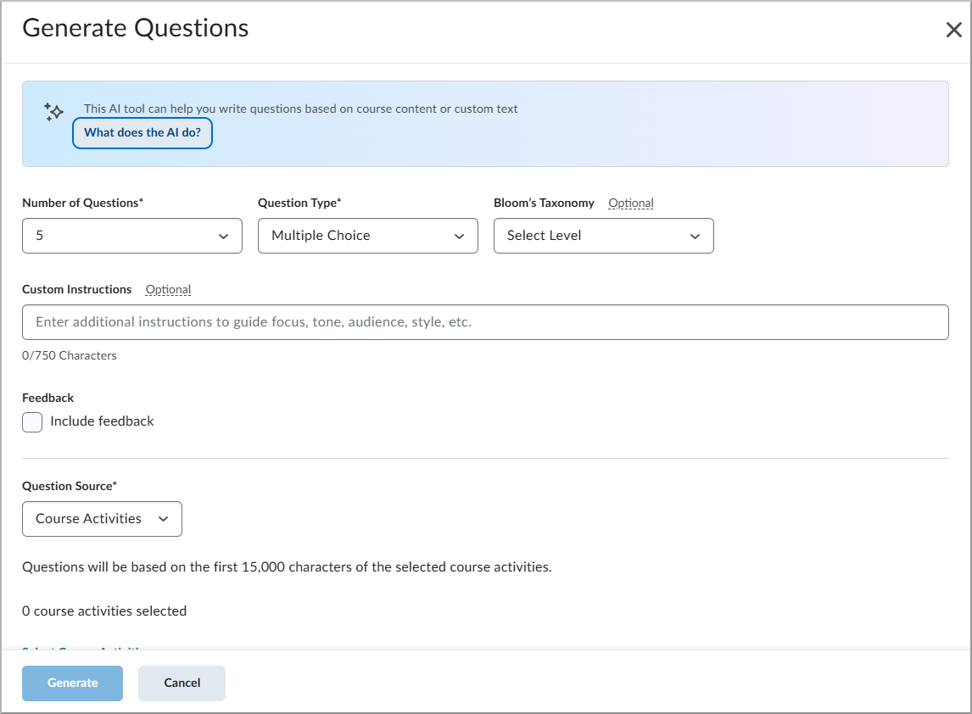
Task: Click the chevron on Question Source dropdown
Action: [x=163, y=518]
